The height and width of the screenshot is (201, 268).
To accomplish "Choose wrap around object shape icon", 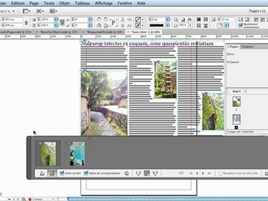I will click(x=199, y=25).
